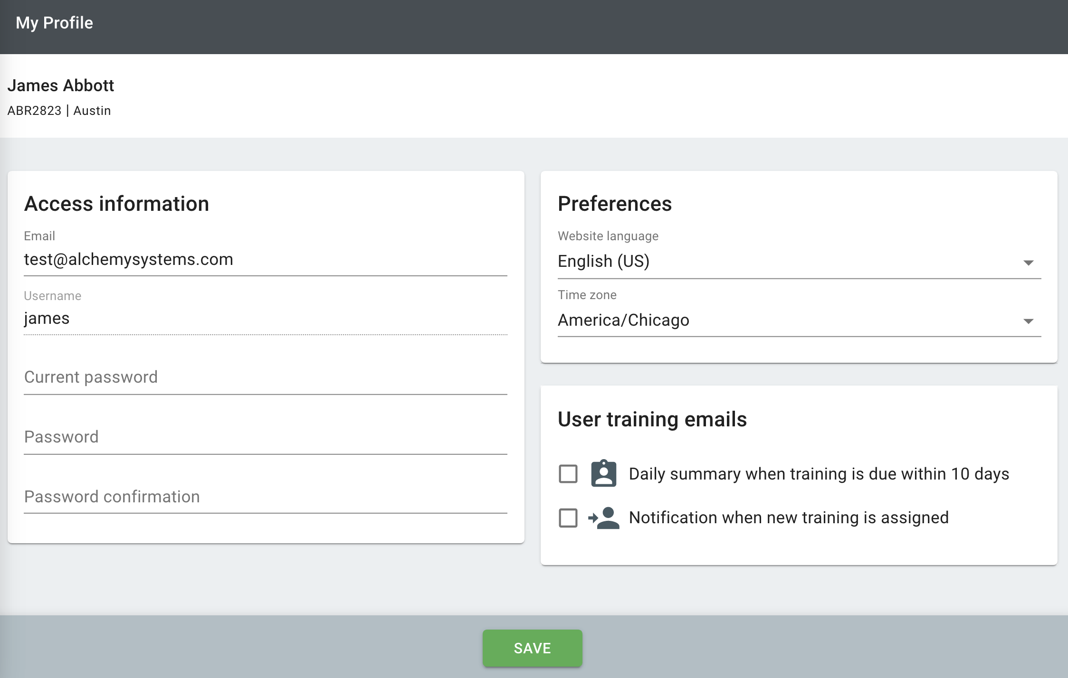Click the person-with-arrow training assigned icon
Screen dimensions: 1068x678
pyautogui.click(x=603, y=518)
